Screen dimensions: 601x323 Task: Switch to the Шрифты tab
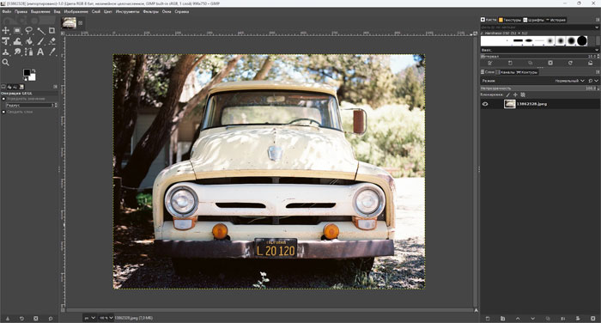(533, 20)
